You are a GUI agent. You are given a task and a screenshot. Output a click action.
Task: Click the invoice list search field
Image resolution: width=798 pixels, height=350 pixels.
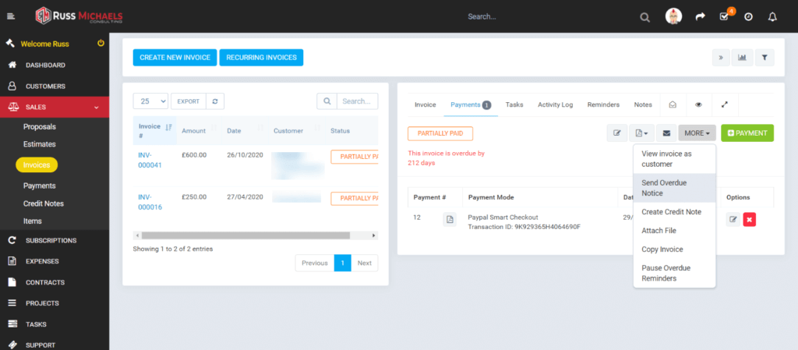(x=357, y=101)
